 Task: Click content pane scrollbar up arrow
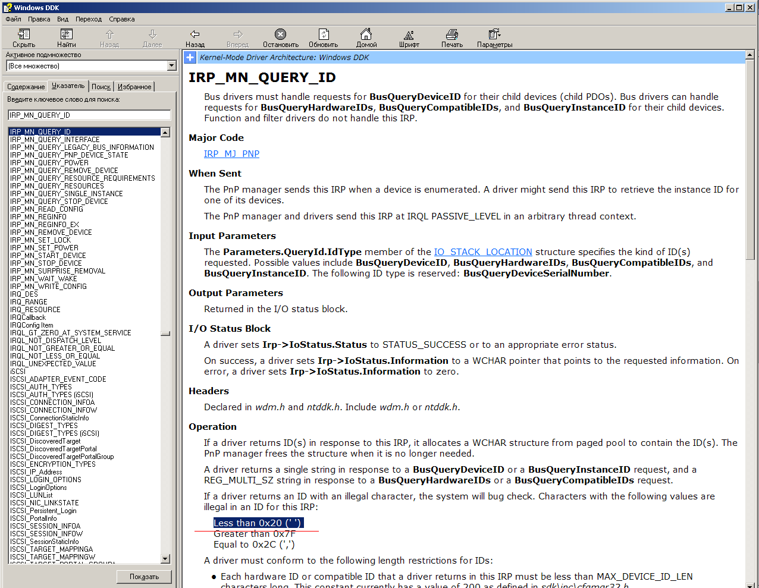pos(751,56)
